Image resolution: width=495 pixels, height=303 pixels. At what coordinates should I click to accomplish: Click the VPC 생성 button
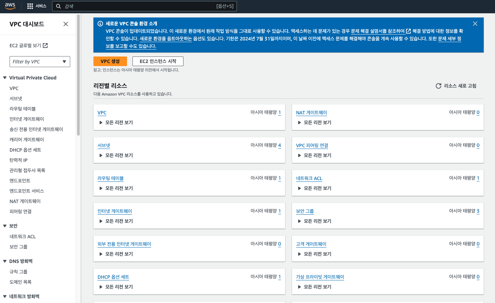tap(110, 61)
